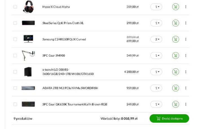Tick the Samsung C24RG50FQUX Curved checkbox
This screenshot has width=206, height=129.
point(15,39)
